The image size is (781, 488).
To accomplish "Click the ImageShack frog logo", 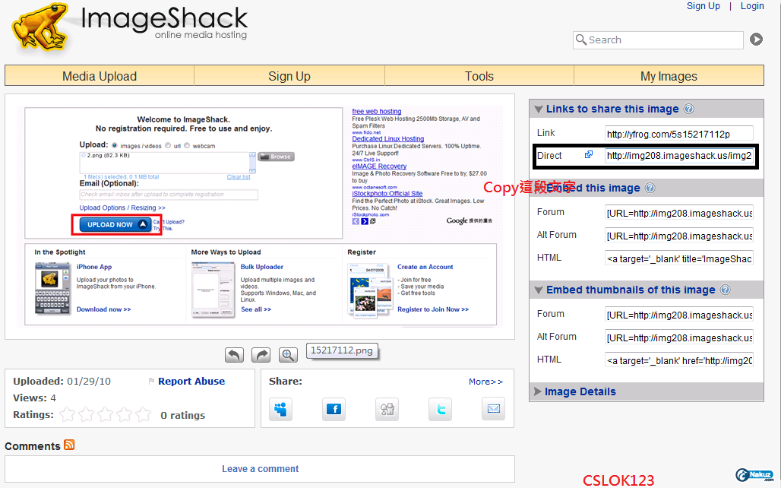I will [x=41, y=27].
